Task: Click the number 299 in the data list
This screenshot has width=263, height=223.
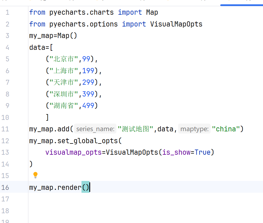Action: pyautogui.click(x=88, y=82)
